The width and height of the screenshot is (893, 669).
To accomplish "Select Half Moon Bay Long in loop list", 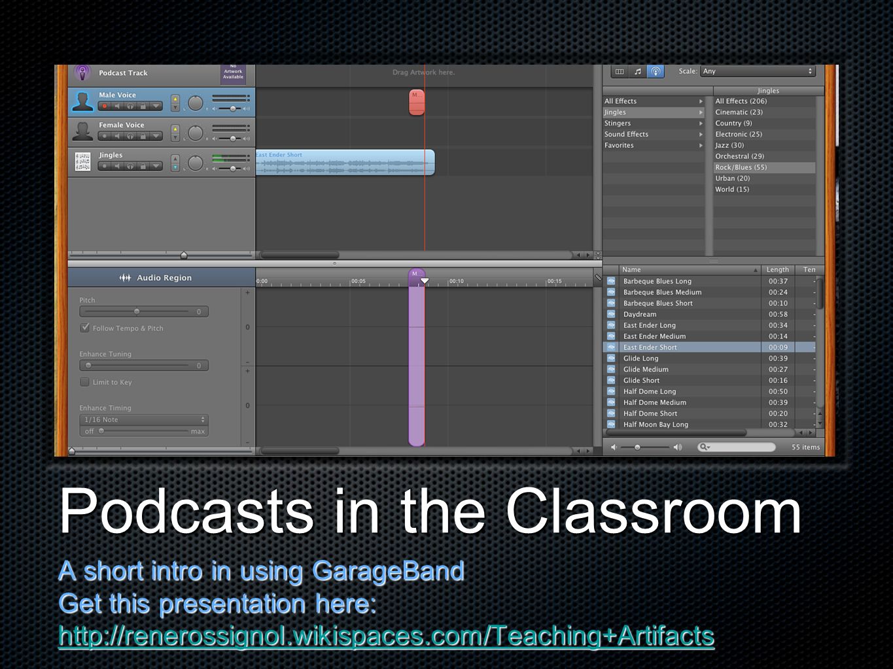I will click(709, 425).
